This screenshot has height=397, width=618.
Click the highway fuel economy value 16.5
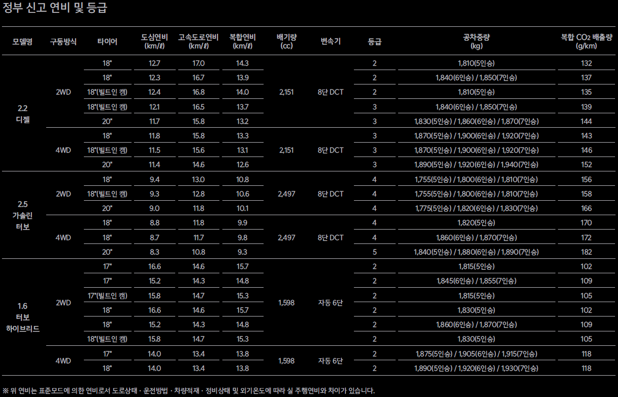(x=199, y=107)
